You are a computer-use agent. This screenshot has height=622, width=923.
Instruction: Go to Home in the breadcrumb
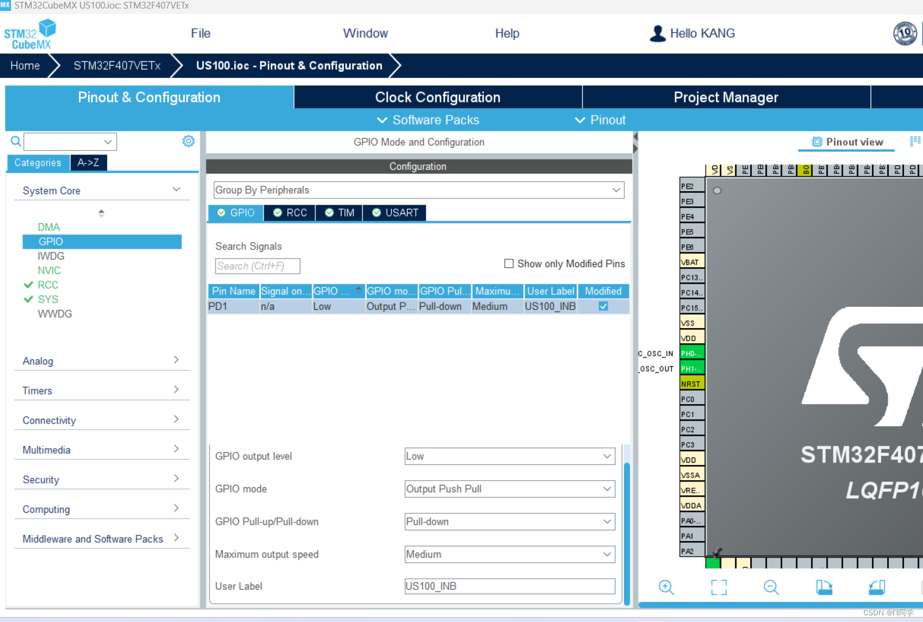point(25,66)
